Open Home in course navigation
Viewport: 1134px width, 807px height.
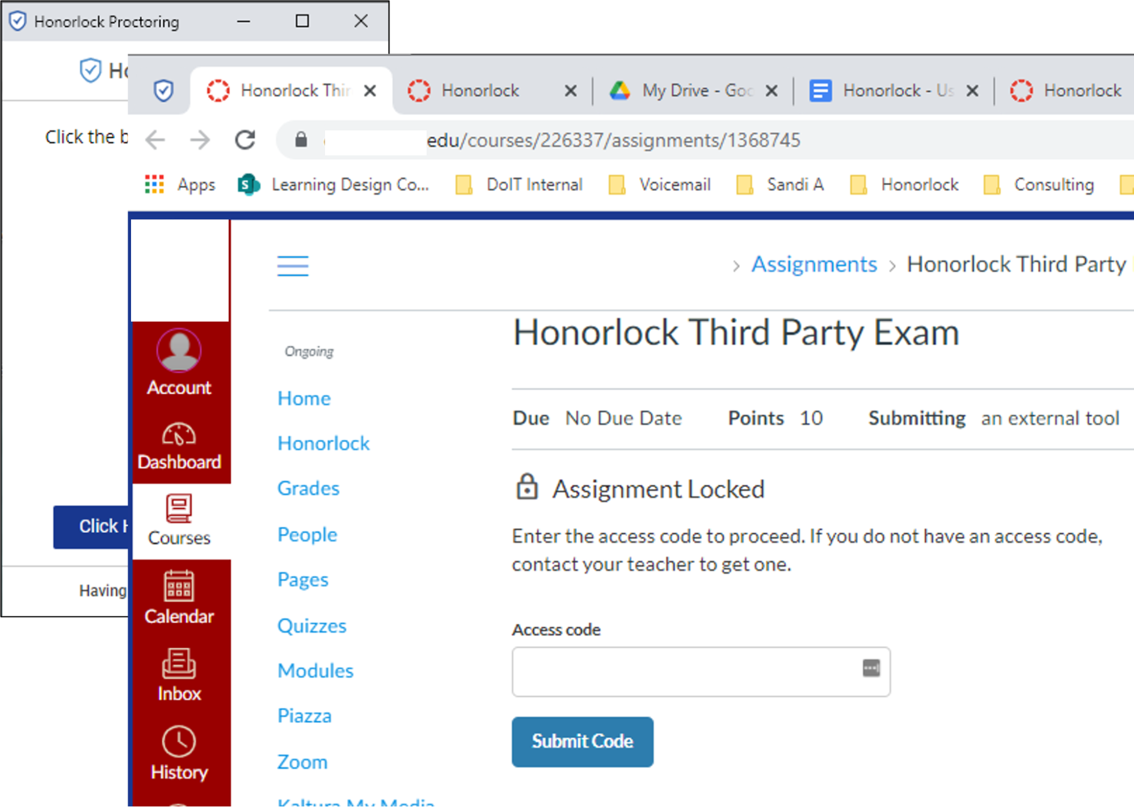[304, 398]
